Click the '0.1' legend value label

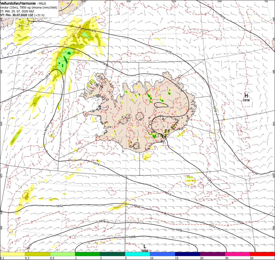[x=2, y=258]
